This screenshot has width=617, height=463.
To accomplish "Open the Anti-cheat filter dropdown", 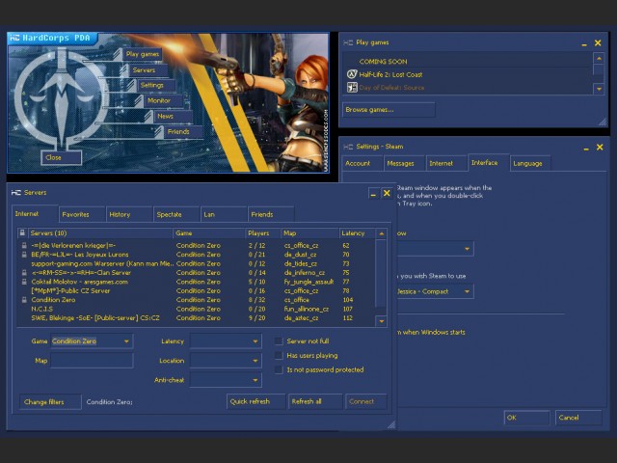I will pyautogui.click(x=226, y=380).
